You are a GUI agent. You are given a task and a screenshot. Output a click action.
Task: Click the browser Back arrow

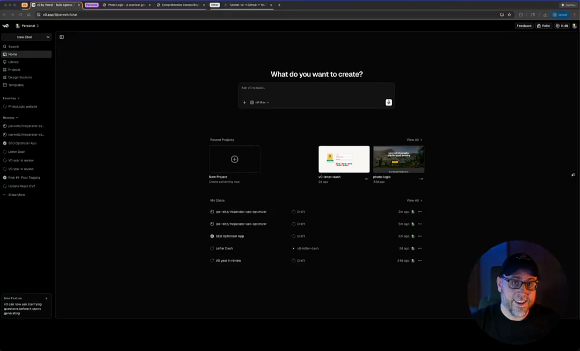(4, 15)
